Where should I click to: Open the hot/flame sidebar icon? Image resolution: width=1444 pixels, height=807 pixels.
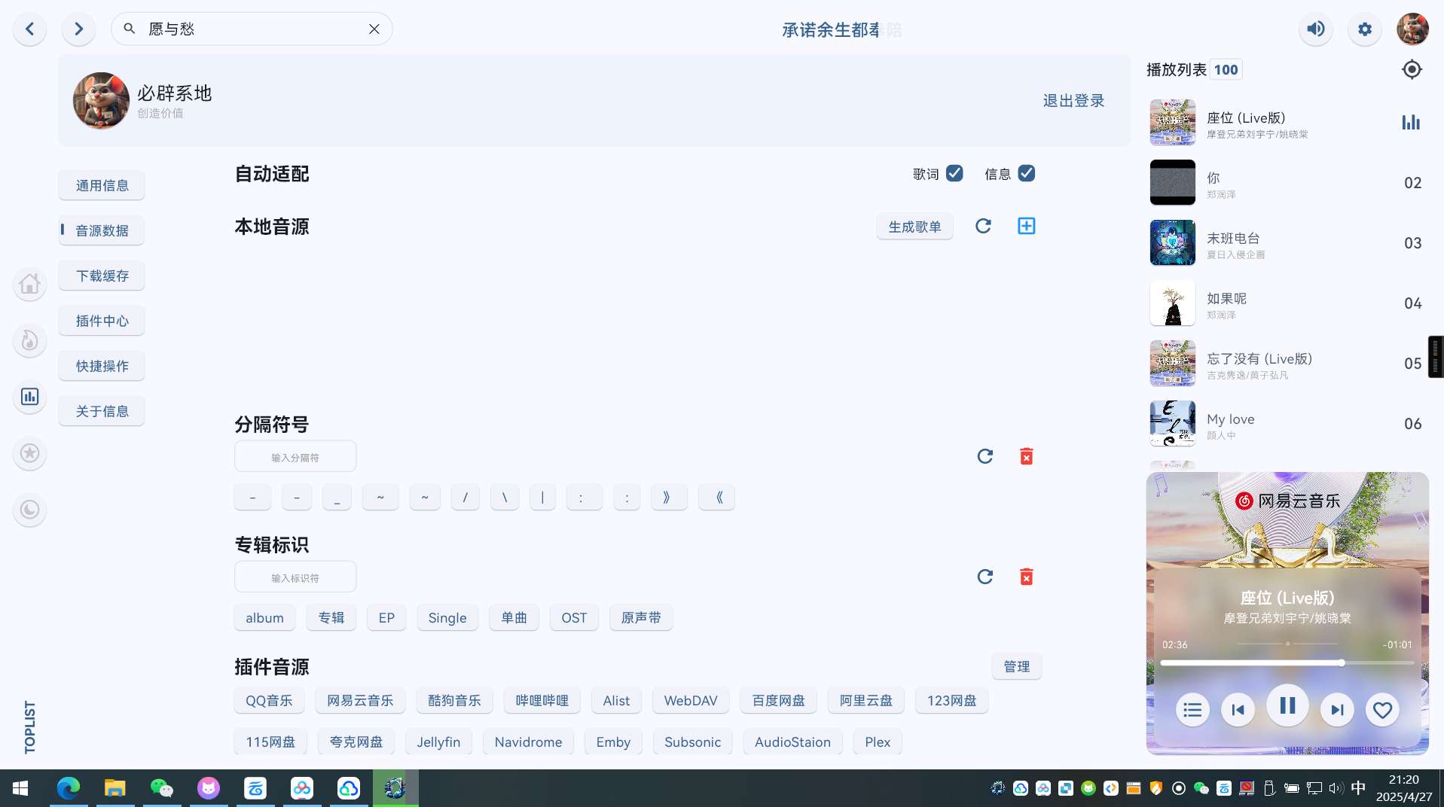(30, 341)
